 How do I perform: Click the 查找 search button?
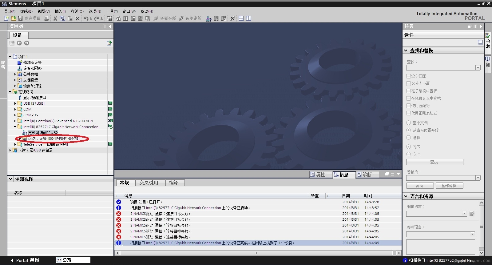pyautogui.click(x=434, y=162)
